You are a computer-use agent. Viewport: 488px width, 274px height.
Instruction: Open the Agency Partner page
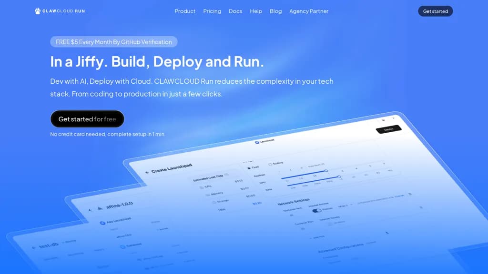point(309,11)
